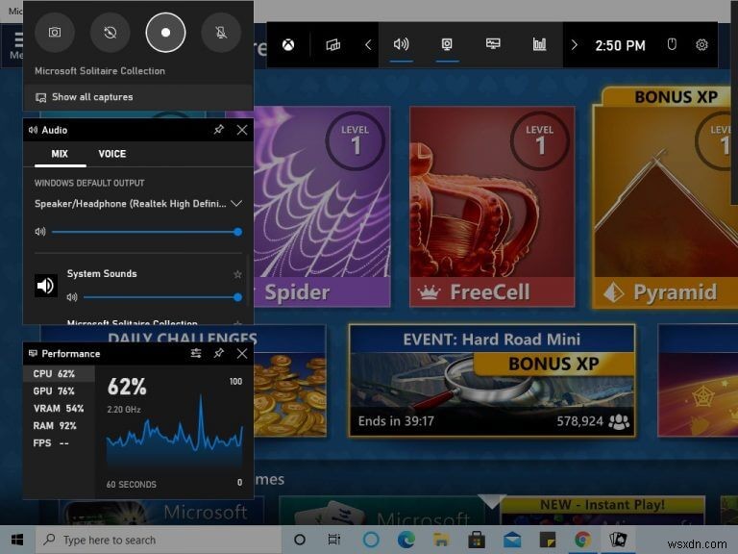Open Sticky Notes from the taskbar
Screen dimensions: 738x554
548,540
